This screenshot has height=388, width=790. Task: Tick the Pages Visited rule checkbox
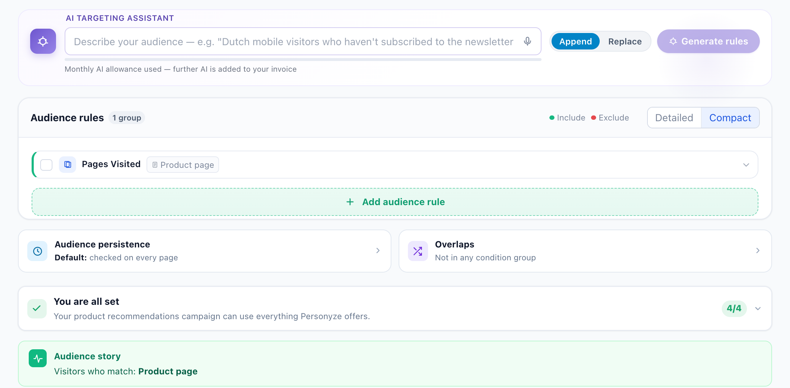pyautogui.click(x=46, y=165)
